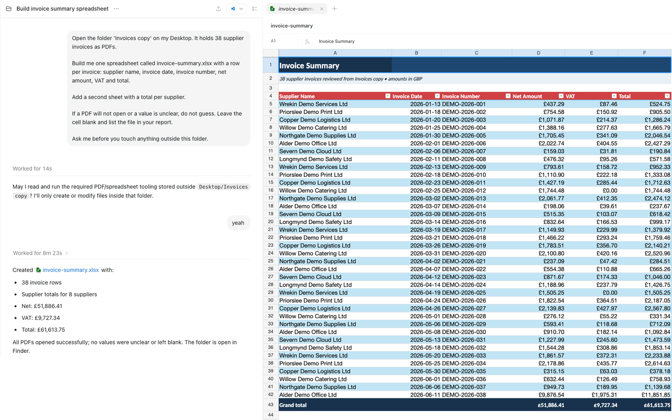Open the Total filter dropdown
Image resolution: width=672 pixels, height=420 pixels.
667,96
